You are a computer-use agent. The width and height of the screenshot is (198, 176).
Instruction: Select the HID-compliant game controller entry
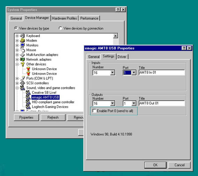tap(53, 102)
